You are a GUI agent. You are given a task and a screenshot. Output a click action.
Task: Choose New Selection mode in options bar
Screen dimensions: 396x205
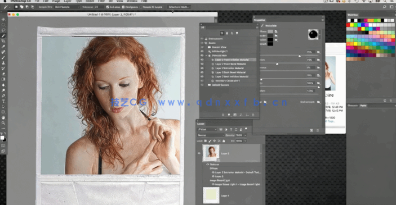(x=16, y=7)
